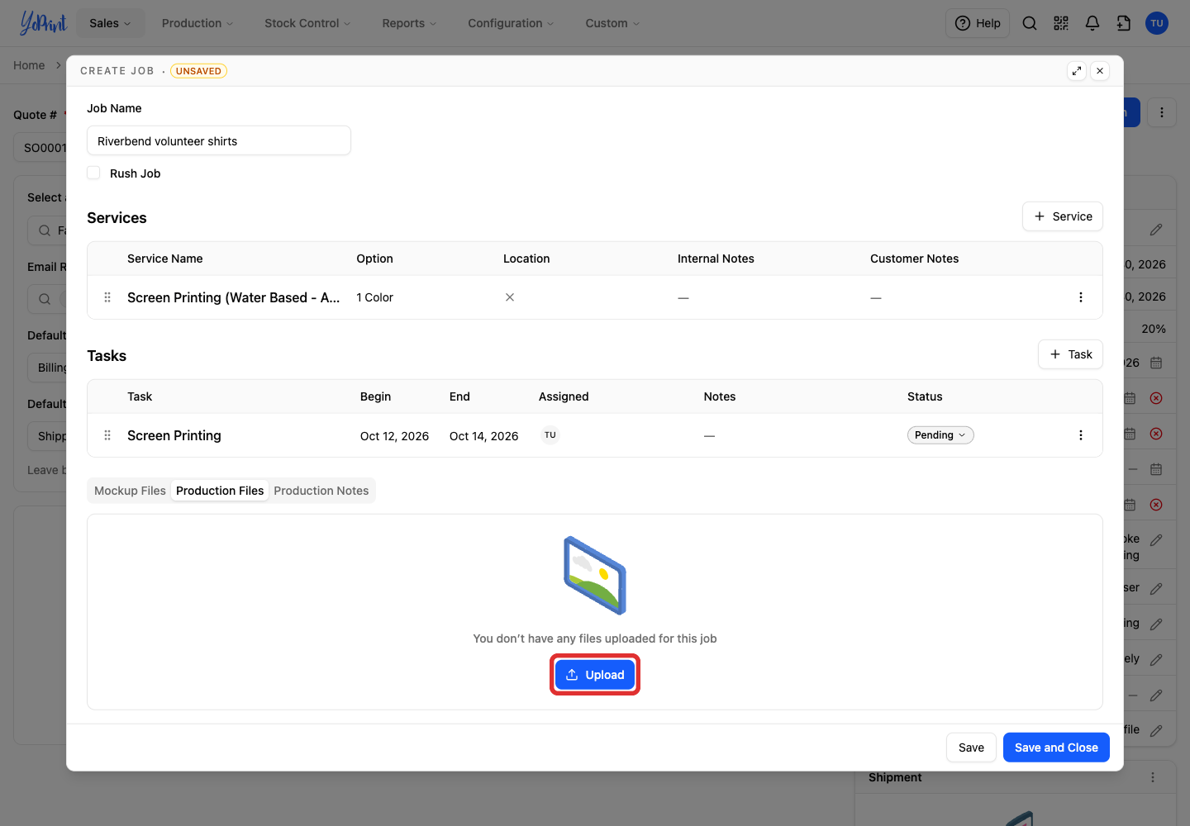
Task: Click Save and Close
Action: tap(1056, 748)
